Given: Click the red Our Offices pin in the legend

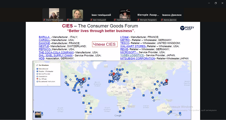Looking at the screenshot, I should (37, 79).
